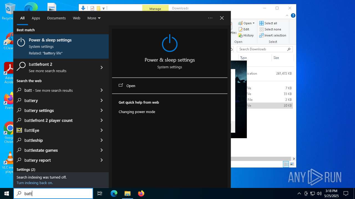Open the notification center
Screen dimensions: 355x199
tap(346, 193)
